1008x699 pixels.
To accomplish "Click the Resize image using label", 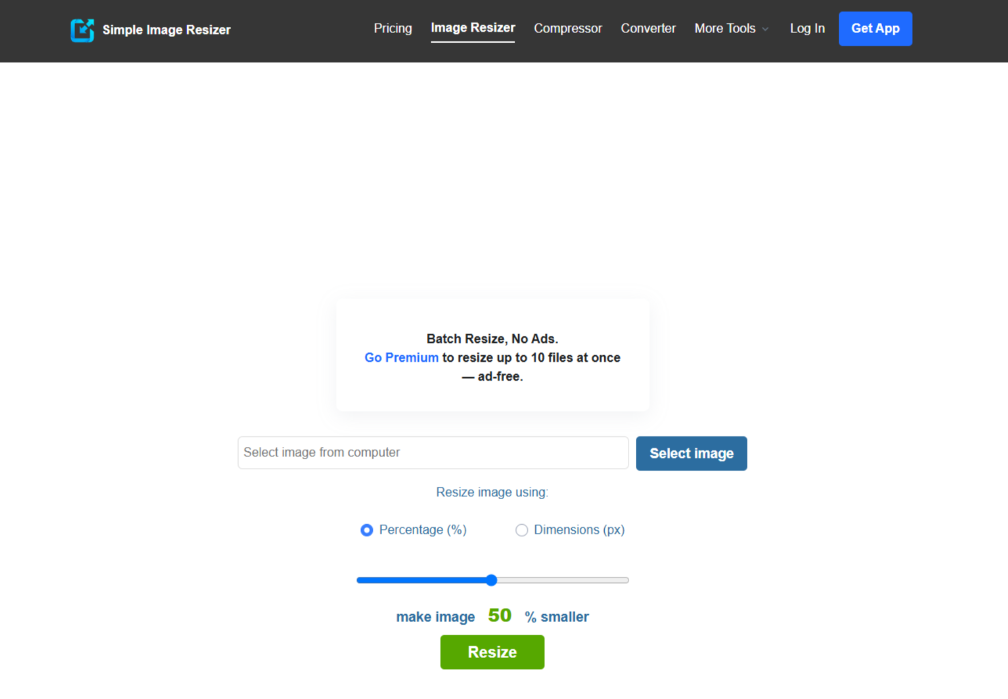I will [491, 492].
